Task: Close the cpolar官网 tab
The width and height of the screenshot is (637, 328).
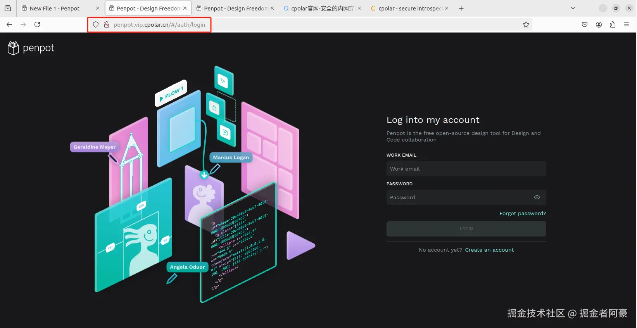Action: click(359, 8)
